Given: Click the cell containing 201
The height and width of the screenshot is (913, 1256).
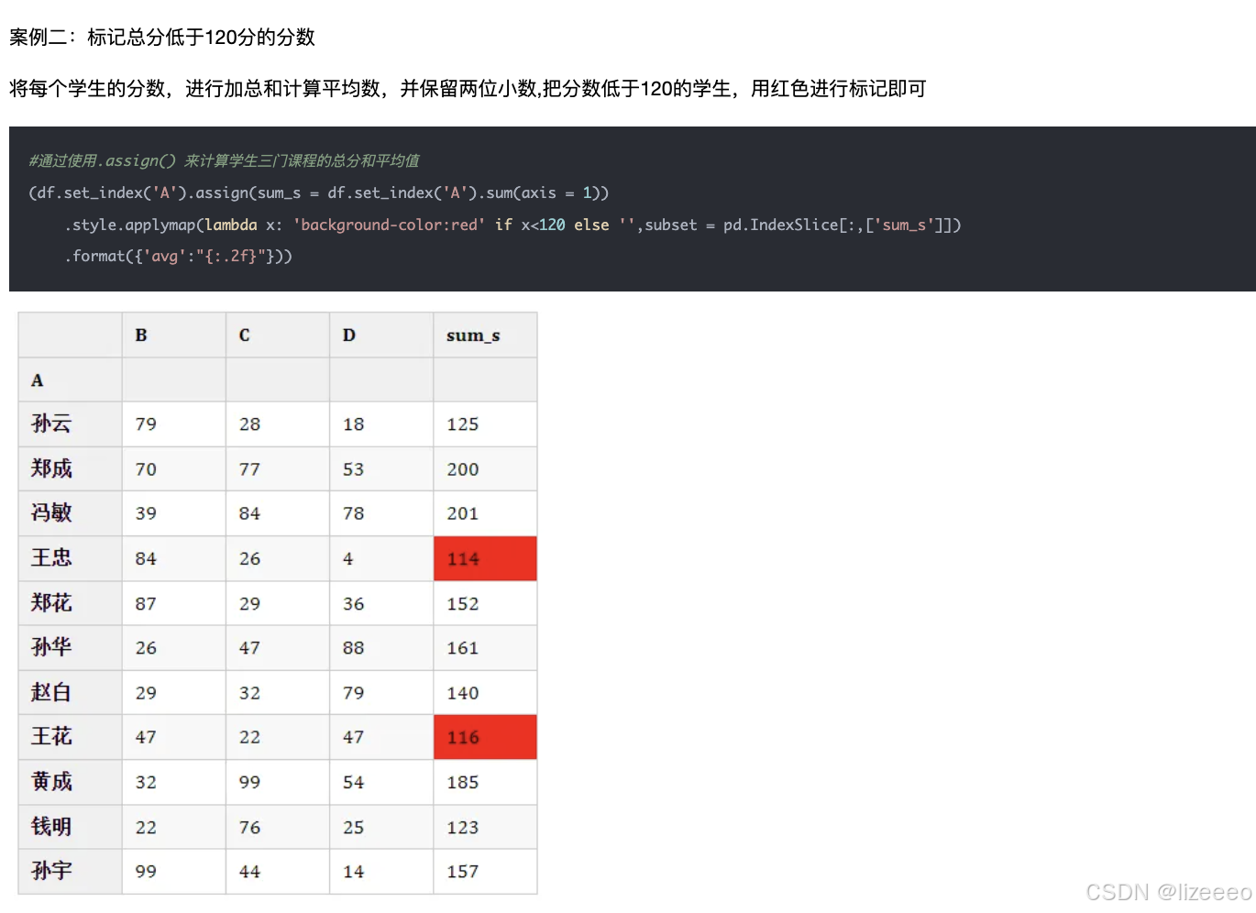Looking at the screenshot, I should tap(461, 513).
